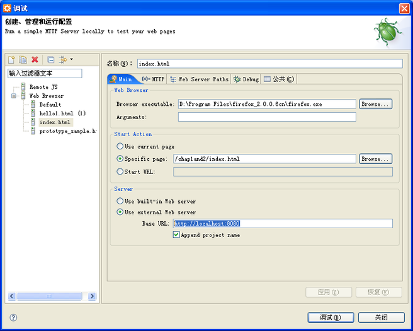This screenshot has width=413, height=331.
Task: Click the Default configuration file icon
Action: point(33,105)
